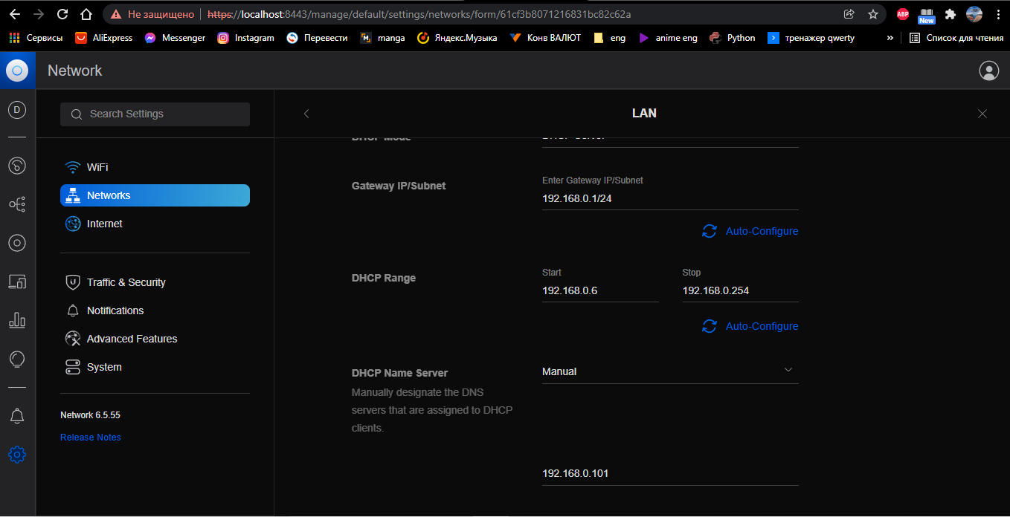Screen dimensions: 1010x517
Task: Select the WiFi settings menu item
Action: click(97, 167)
